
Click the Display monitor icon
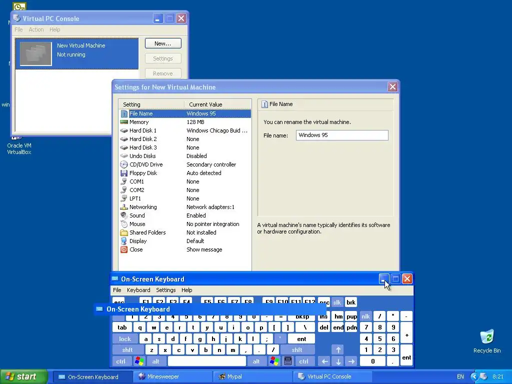pos(124,241)
